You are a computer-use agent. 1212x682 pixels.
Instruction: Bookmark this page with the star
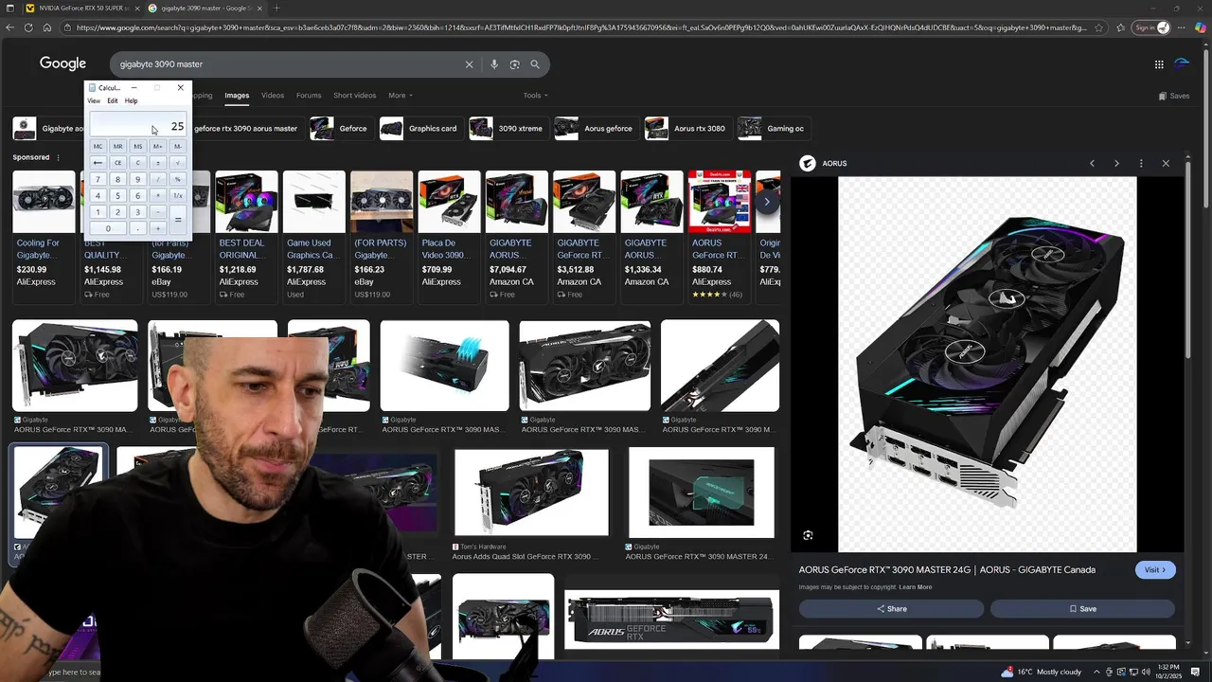click(1098, 27)
